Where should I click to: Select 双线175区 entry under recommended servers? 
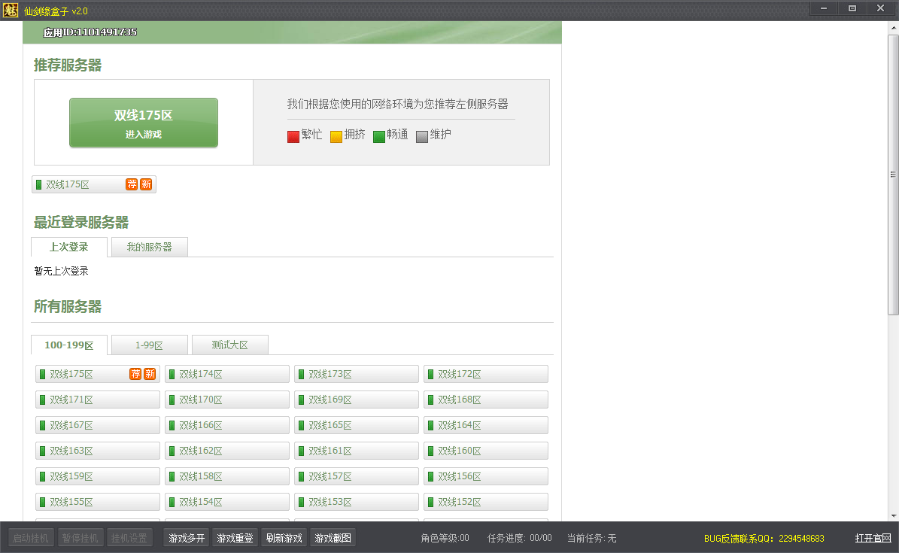94,185
